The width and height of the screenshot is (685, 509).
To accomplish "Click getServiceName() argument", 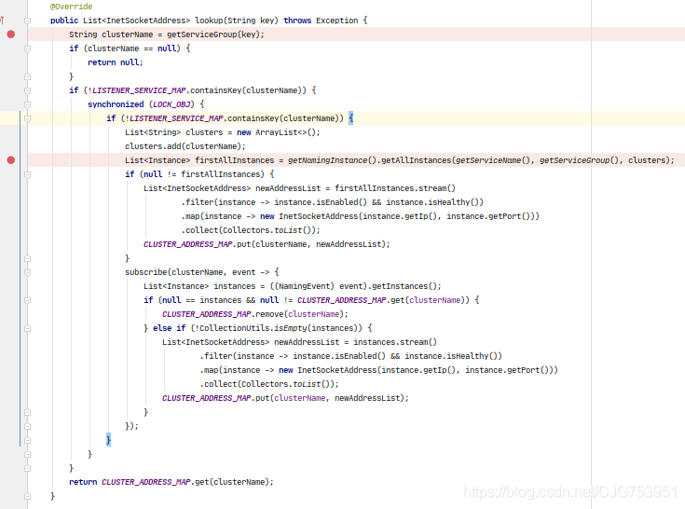I will pos(492,160).
